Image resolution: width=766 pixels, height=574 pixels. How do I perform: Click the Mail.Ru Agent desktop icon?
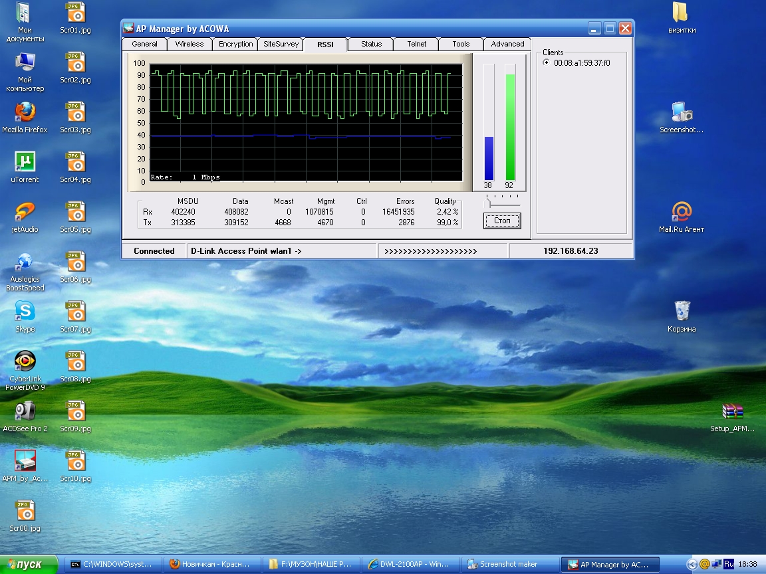tap(682, 211)
